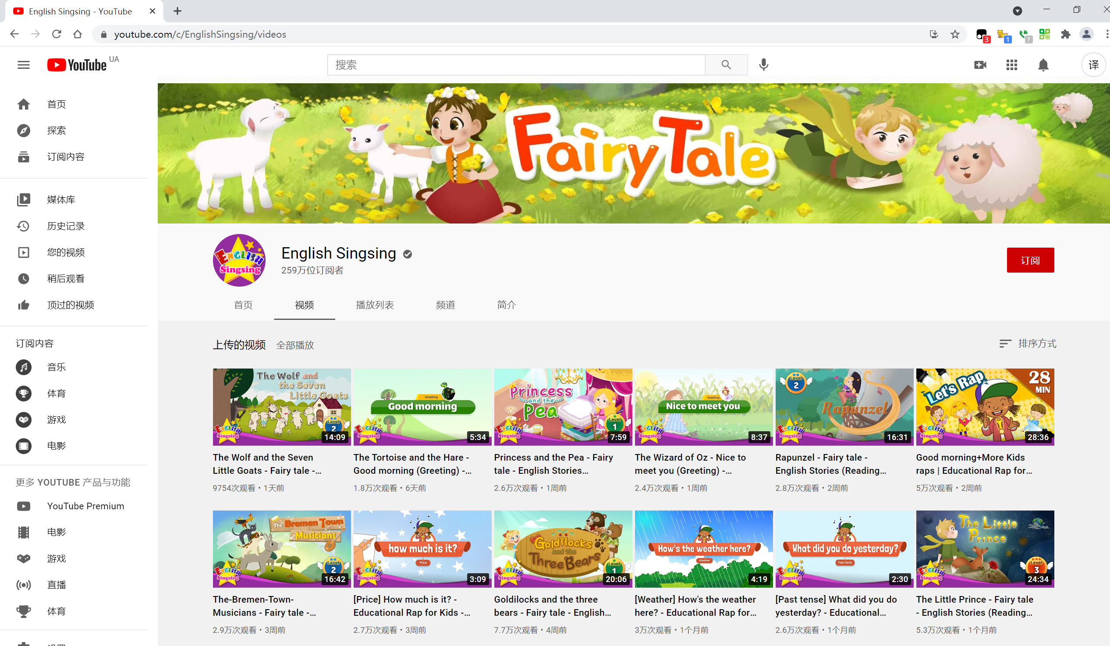Switch to the channel Home tab
The width and height of the screenshot is (1110, 646).
click(x=243, y=305)
